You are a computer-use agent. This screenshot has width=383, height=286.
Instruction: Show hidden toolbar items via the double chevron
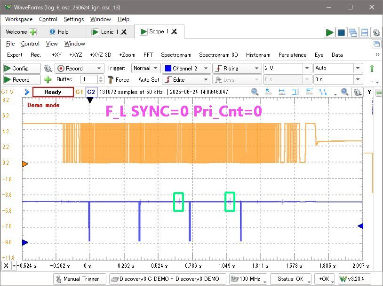point(377,54)
